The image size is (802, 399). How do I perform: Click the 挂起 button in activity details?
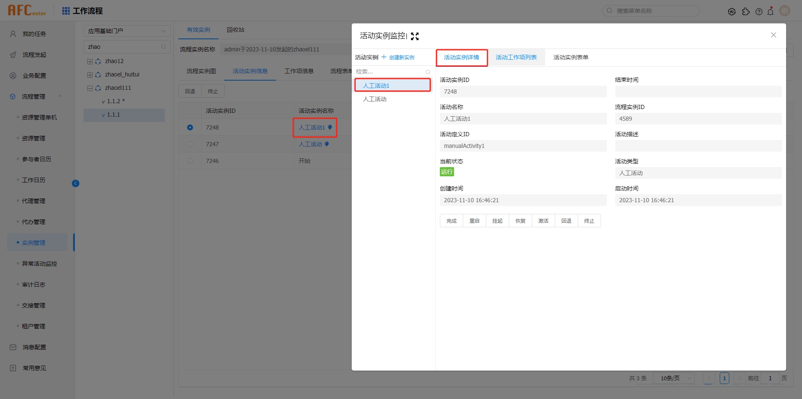[x=497, y=221]
